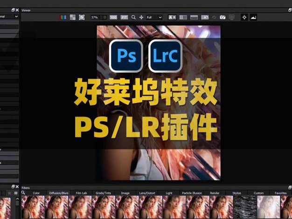Open the Stylize tab
The height and width of the screenshot is (219, 292).
pyautogui.click(x=236, y=193)
